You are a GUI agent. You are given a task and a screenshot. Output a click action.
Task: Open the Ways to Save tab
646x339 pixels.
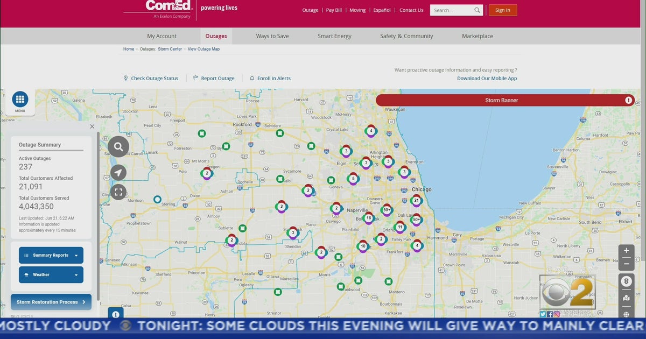272,36
